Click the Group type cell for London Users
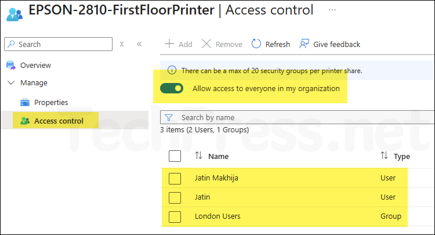This screenshot has width=435, height=235. point(390,216)
